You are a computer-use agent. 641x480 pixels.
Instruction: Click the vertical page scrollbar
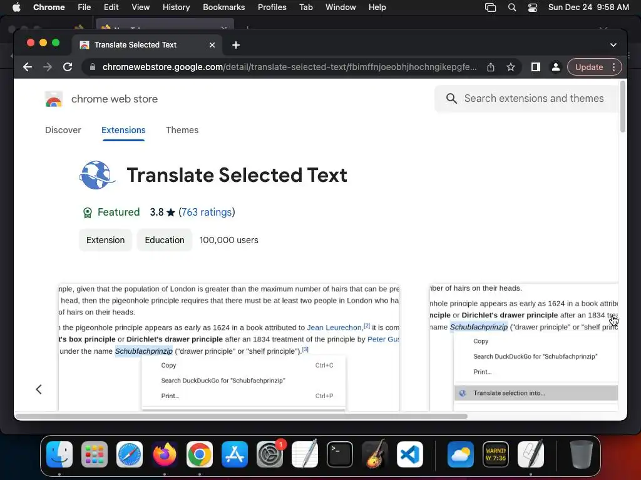[623, 107]
